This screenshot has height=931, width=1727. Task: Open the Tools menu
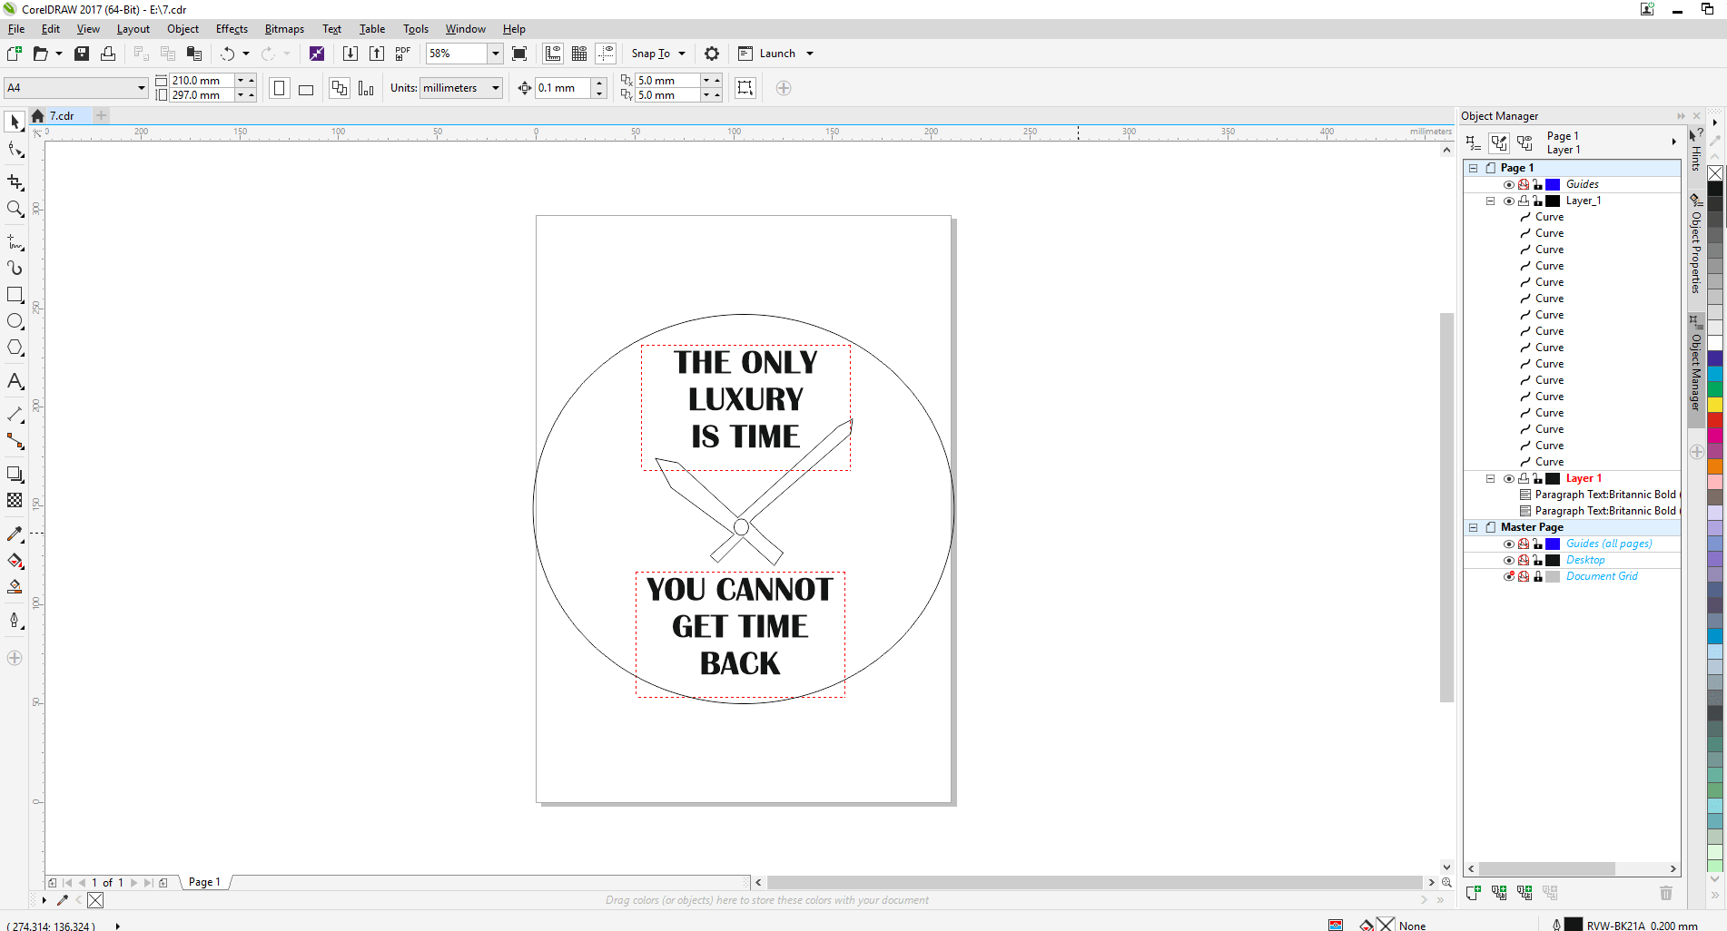[415, 29]
